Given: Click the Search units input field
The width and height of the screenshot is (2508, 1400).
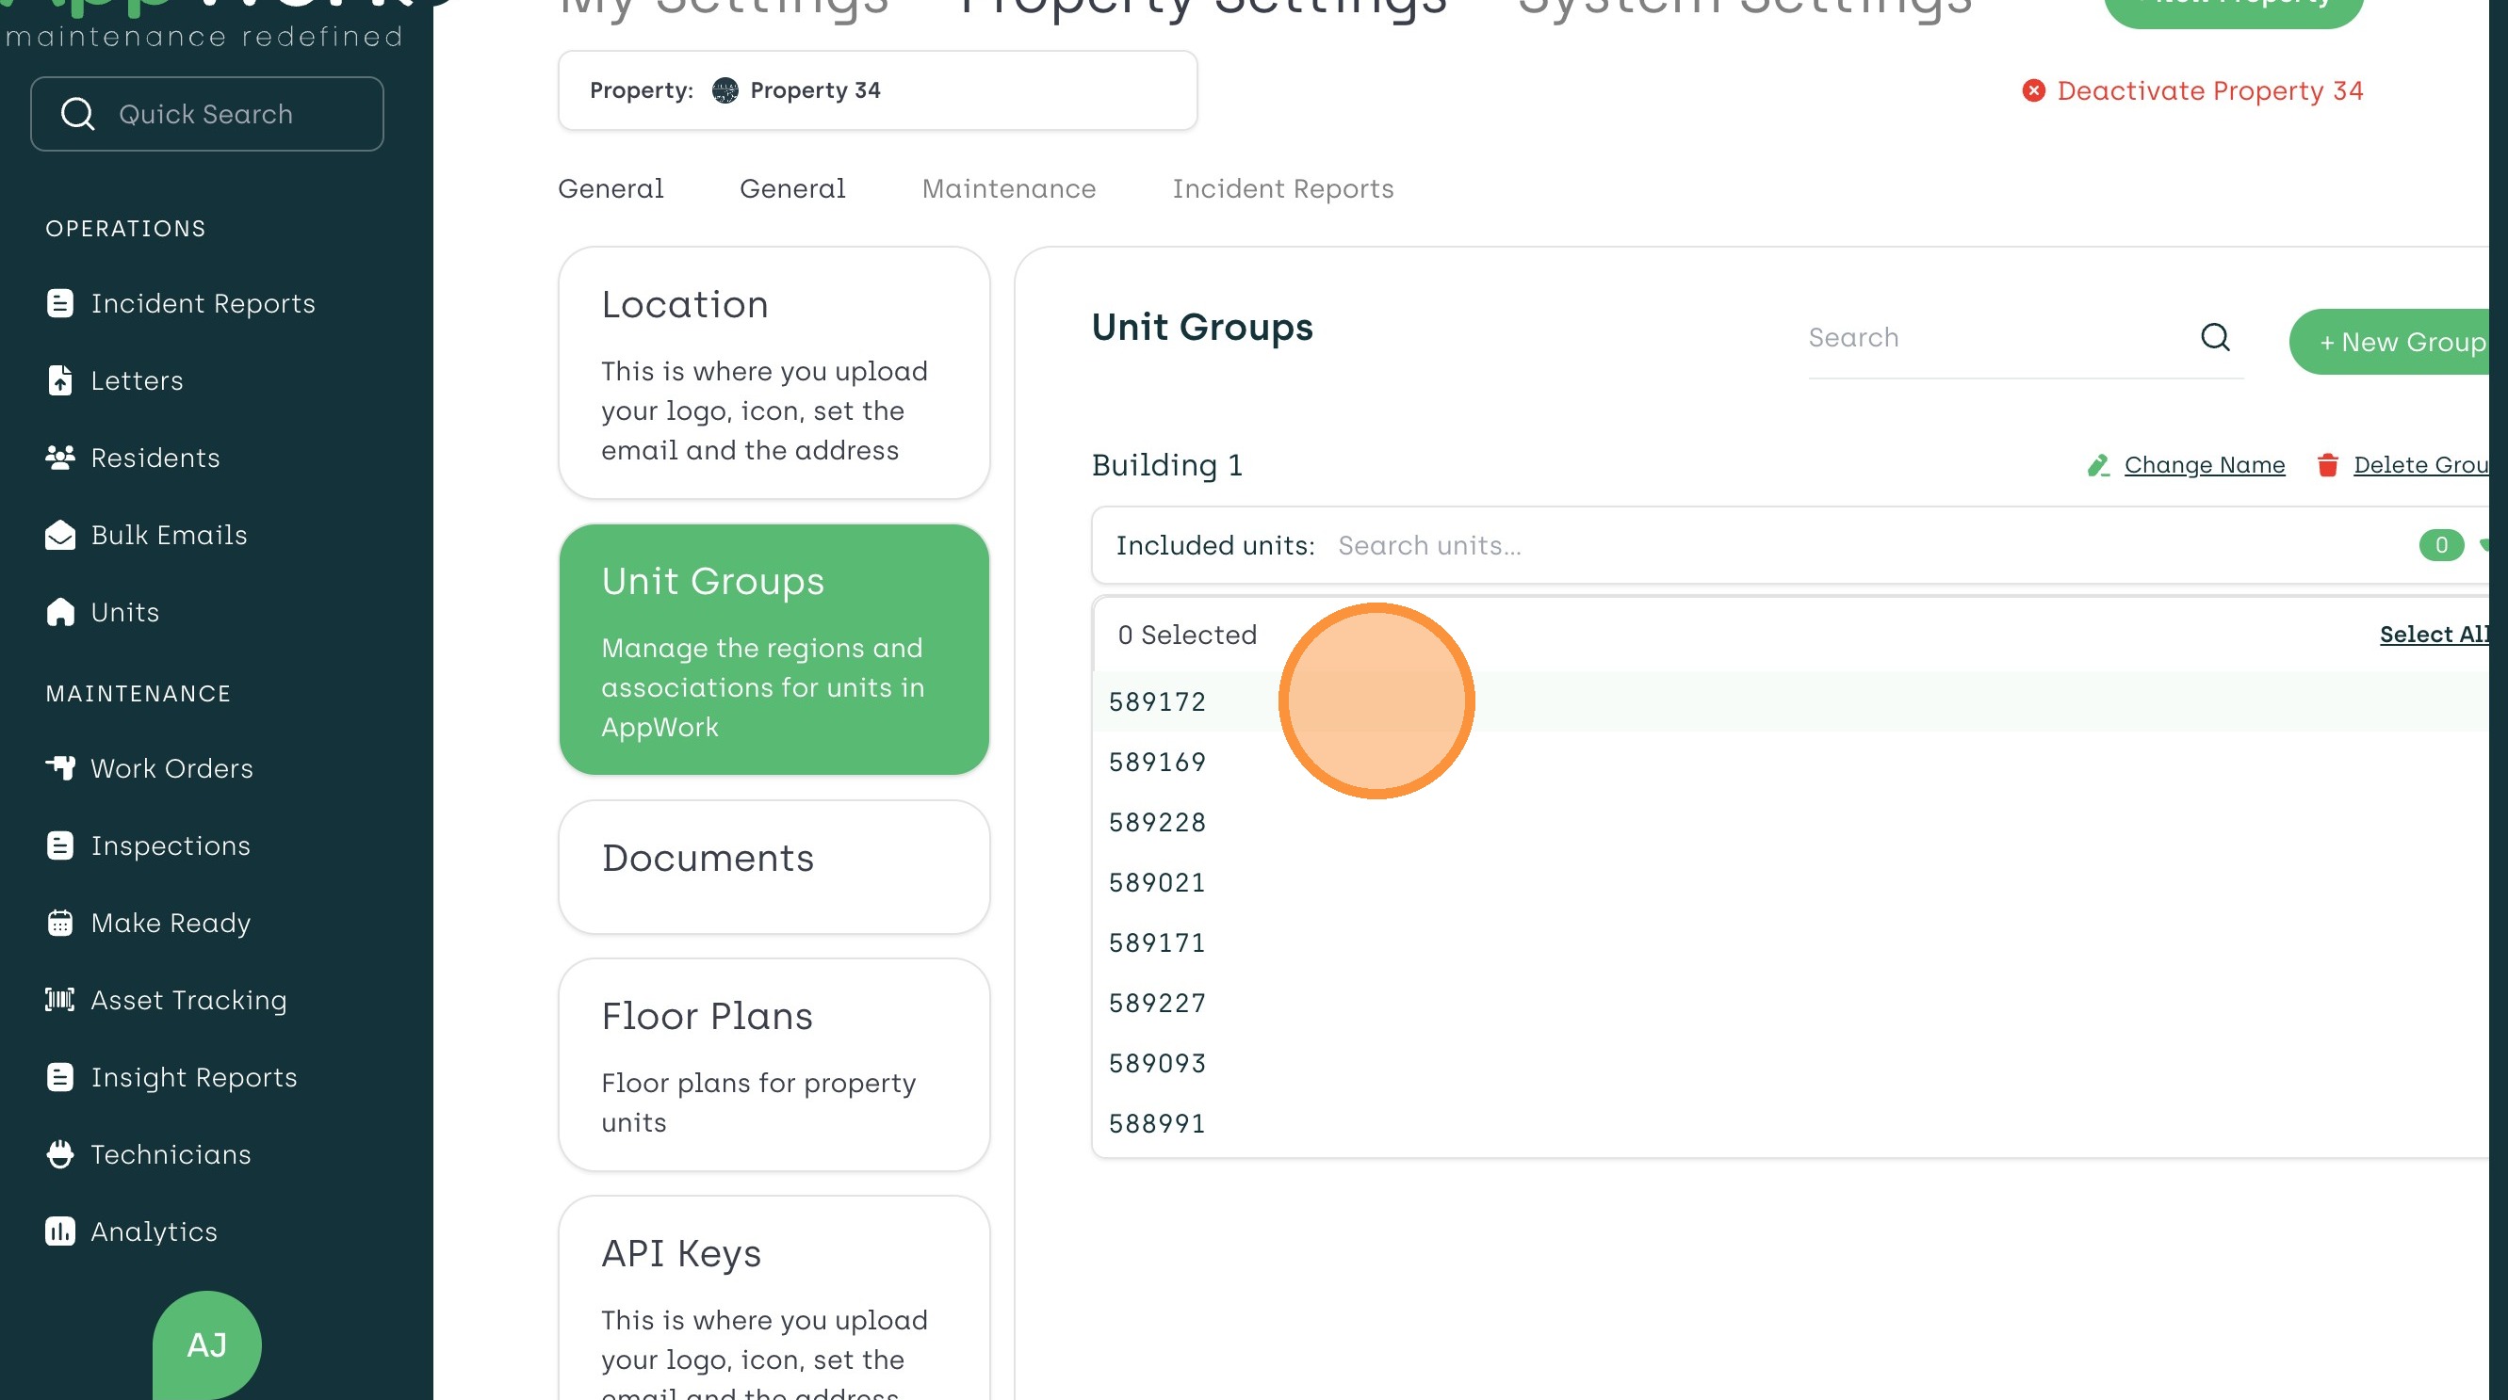Looking at the screenshot, I should pos(1429,546).
